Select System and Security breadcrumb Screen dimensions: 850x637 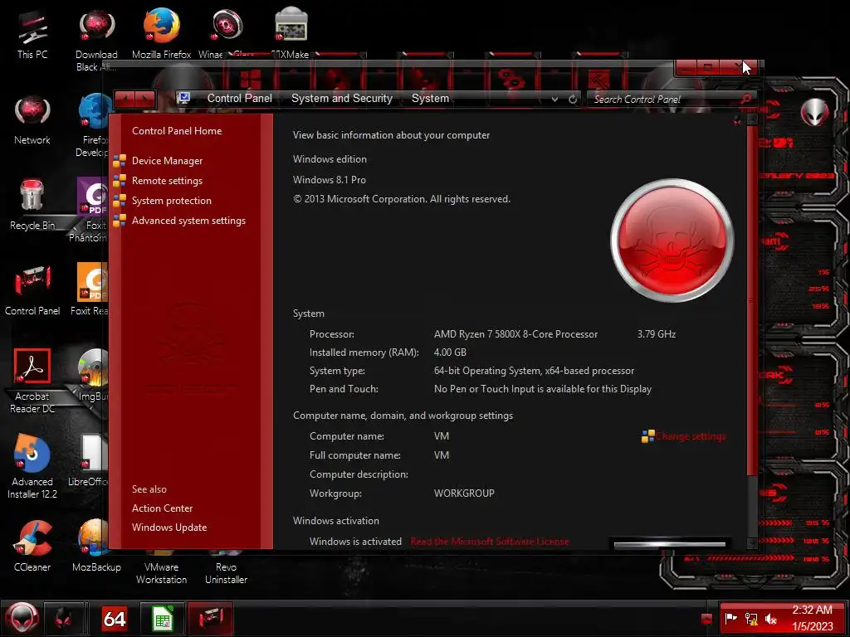(x=341, y=99)
